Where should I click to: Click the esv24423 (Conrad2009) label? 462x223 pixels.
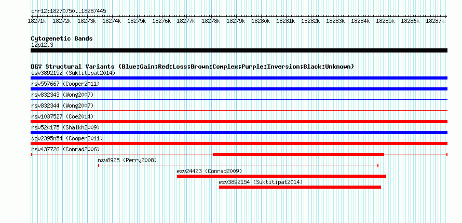[x=210, y=171]
